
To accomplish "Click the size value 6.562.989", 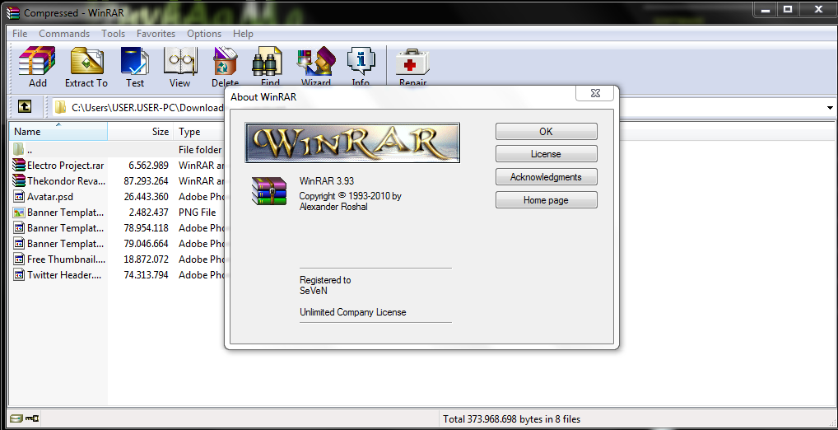I will tap(148, 165).
